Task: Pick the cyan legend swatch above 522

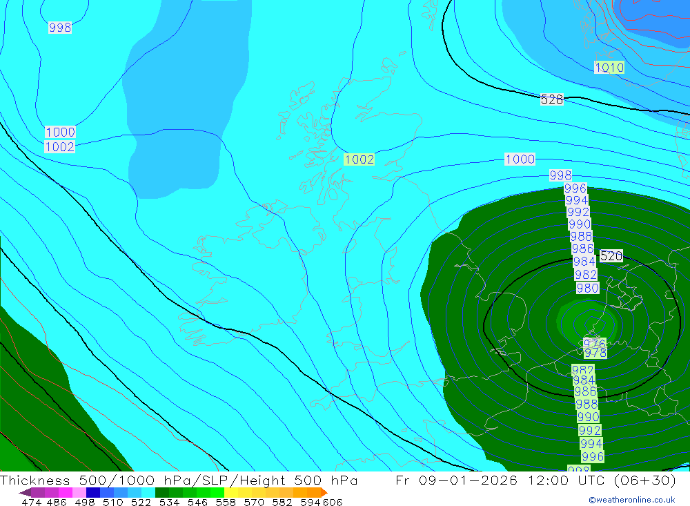Action: pos(148,492)
